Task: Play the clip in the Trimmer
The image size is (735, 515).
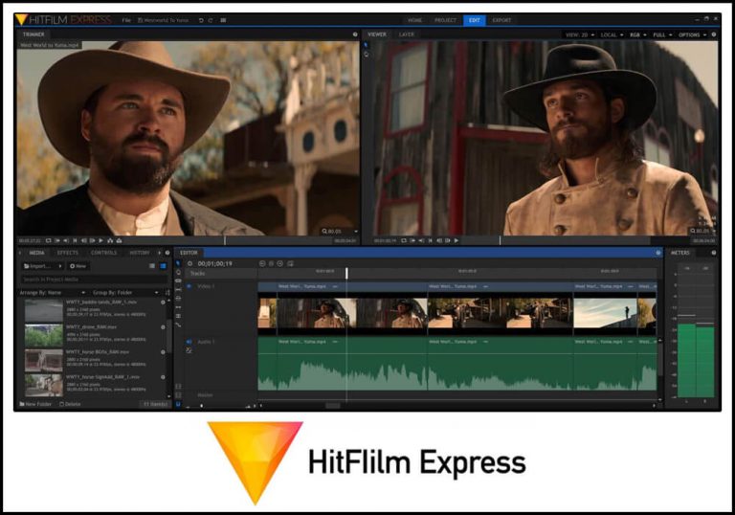Action: 100,240
